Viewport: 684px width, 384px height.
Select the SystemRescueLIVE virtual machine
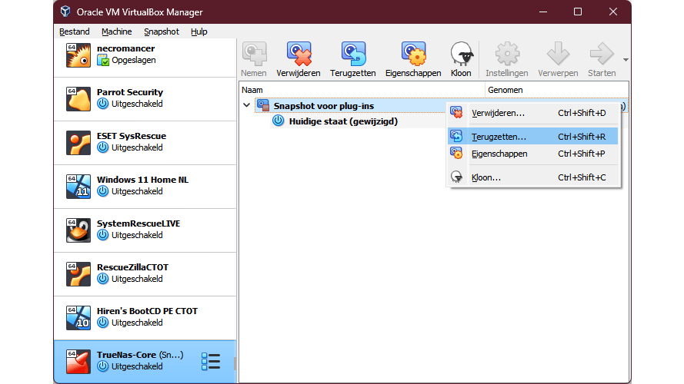tap(145, 230)
